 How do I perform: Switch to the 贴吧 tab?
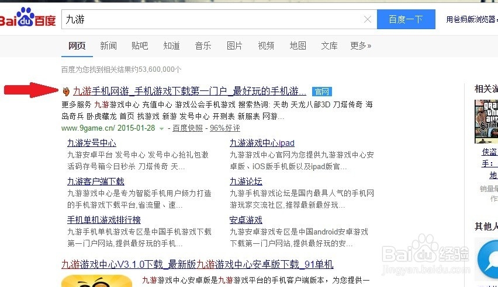click(x=140, y=45)
